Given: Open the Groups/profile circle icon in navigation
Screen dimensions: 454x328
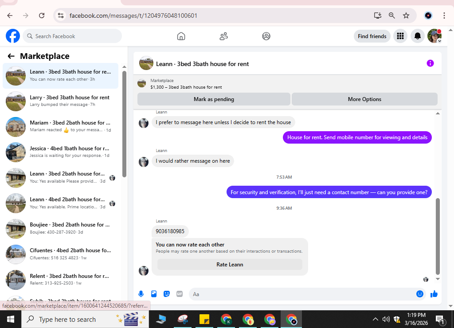Looking at the screenshot, I should point(266,36).
